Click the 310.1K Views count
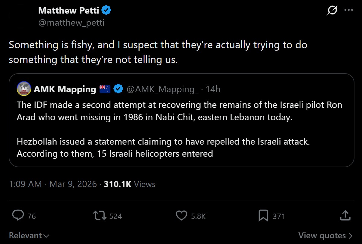This screenshot has height=244, width=362. tap(130, 184)
